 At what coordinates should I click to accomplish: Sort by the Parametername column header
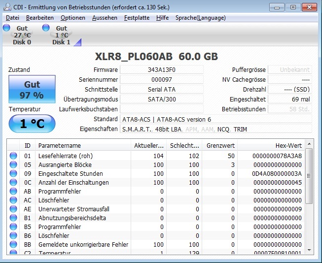coord(83,145)
